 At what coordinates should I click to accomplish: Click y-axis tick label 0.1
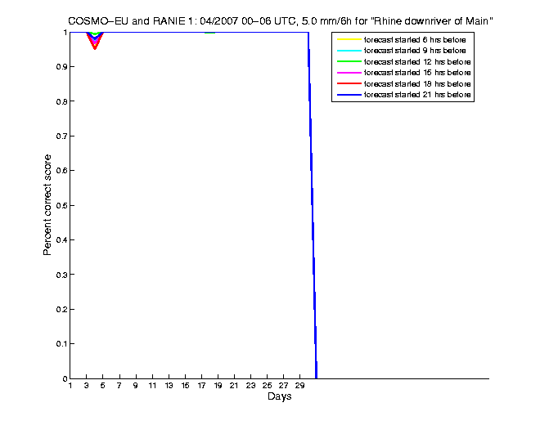(61, 344)
